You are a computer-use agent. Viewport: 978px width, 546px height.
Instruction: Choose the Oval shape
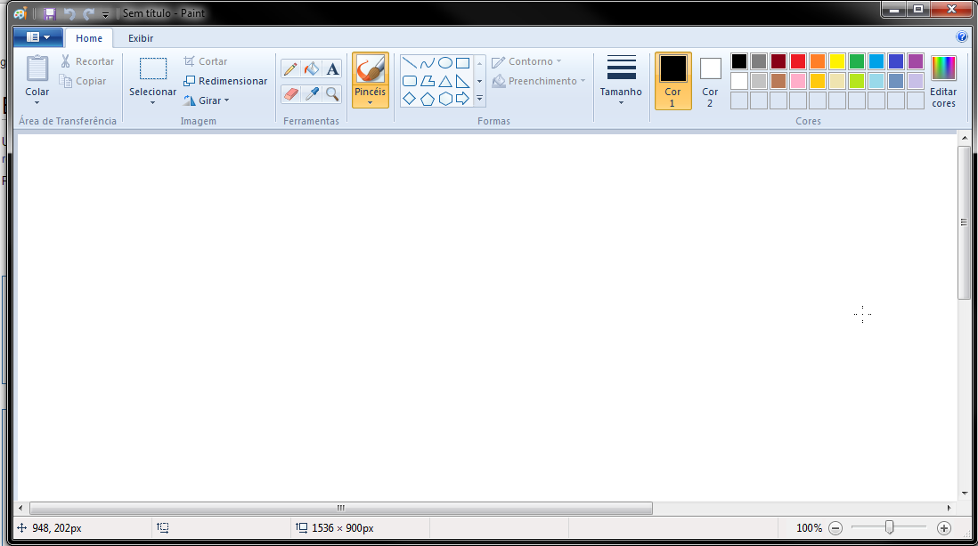coord(444,63)
